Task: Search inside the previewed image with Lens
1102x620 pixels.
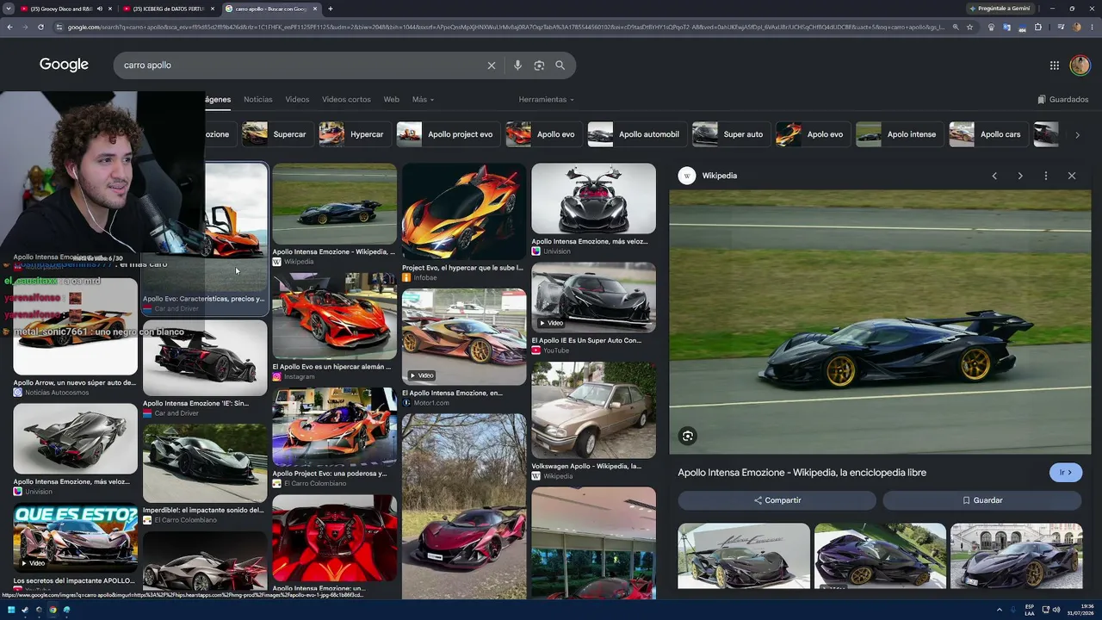Action: (x=687, y=436)
